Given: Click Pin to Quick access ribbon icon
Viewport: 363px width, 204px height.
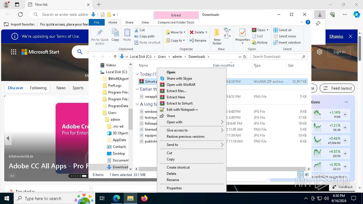Looking at the screenshot, I should coord(100,36).
